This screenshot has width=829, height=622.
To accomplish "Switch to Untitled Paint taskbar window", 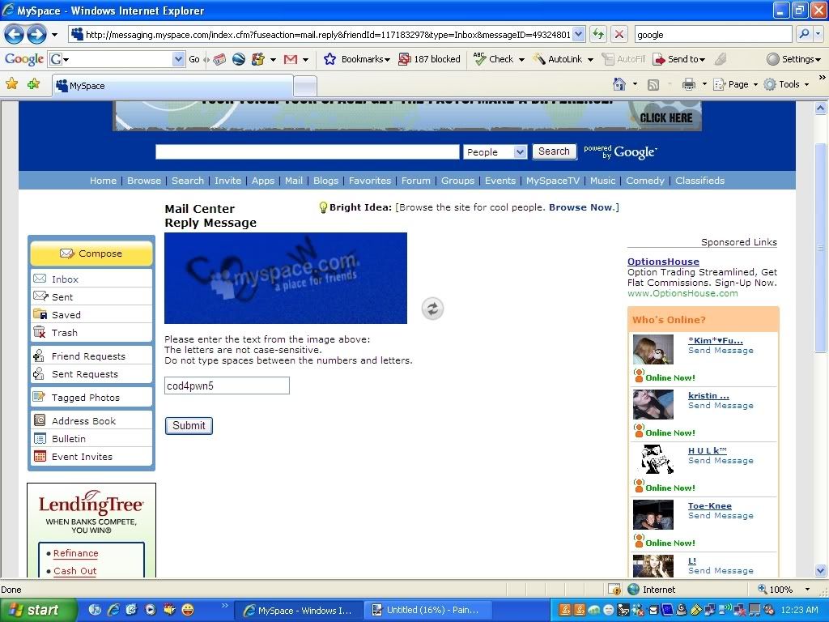I will pos(429,611).
